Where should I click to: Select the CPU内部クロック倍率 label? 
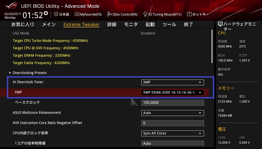tap(30, 133)
